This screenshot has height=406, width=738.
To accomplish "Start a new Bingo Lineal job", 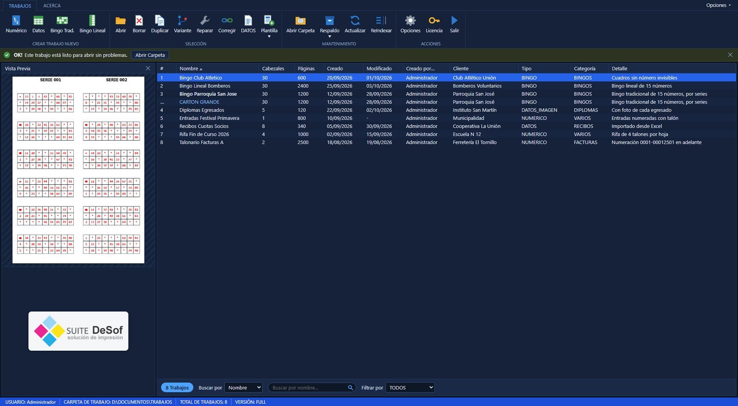I will (x=92, y=24).
